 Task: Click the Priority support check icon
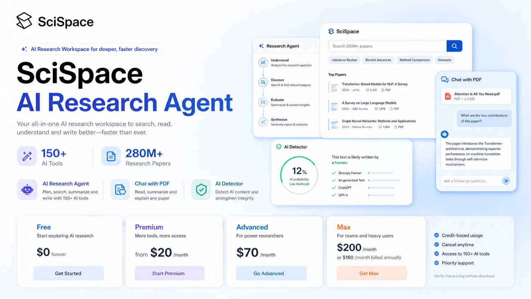436,263
